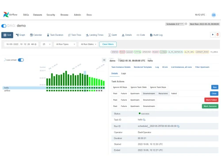Toggle Downstream in the Clear row
This screenshot has height=166, width=221.
pos(149,93)
